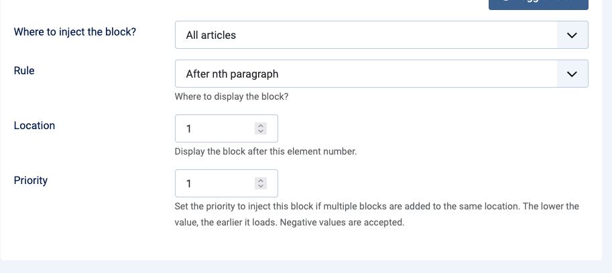Click the light blue page background below the panel
The image size is (612, 273).
tap(302, 267)
